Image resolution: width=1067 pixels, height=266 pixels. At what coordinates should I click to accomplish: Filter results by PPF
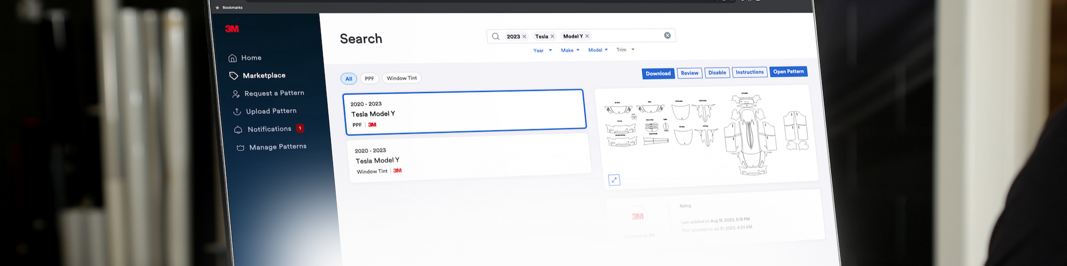tap(369, 78)
